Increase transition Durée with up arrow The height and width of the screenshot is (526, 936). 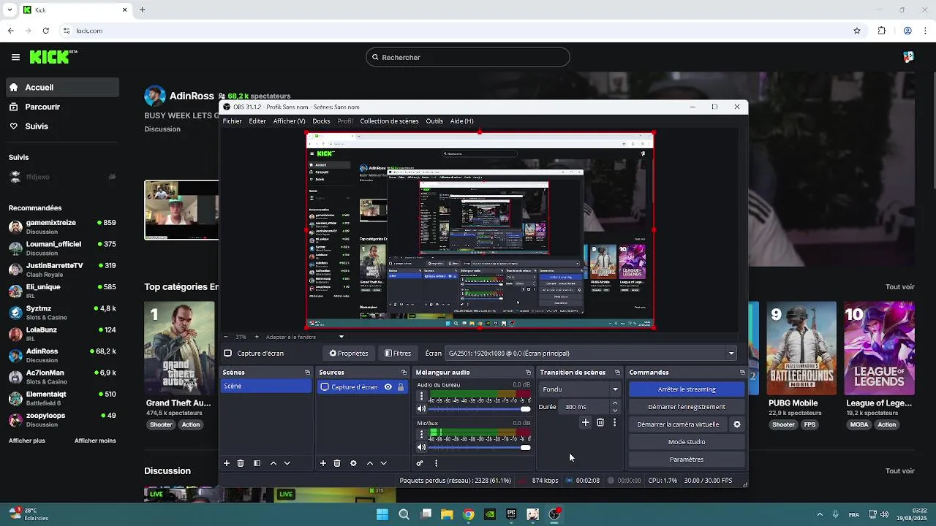[615, 403]
